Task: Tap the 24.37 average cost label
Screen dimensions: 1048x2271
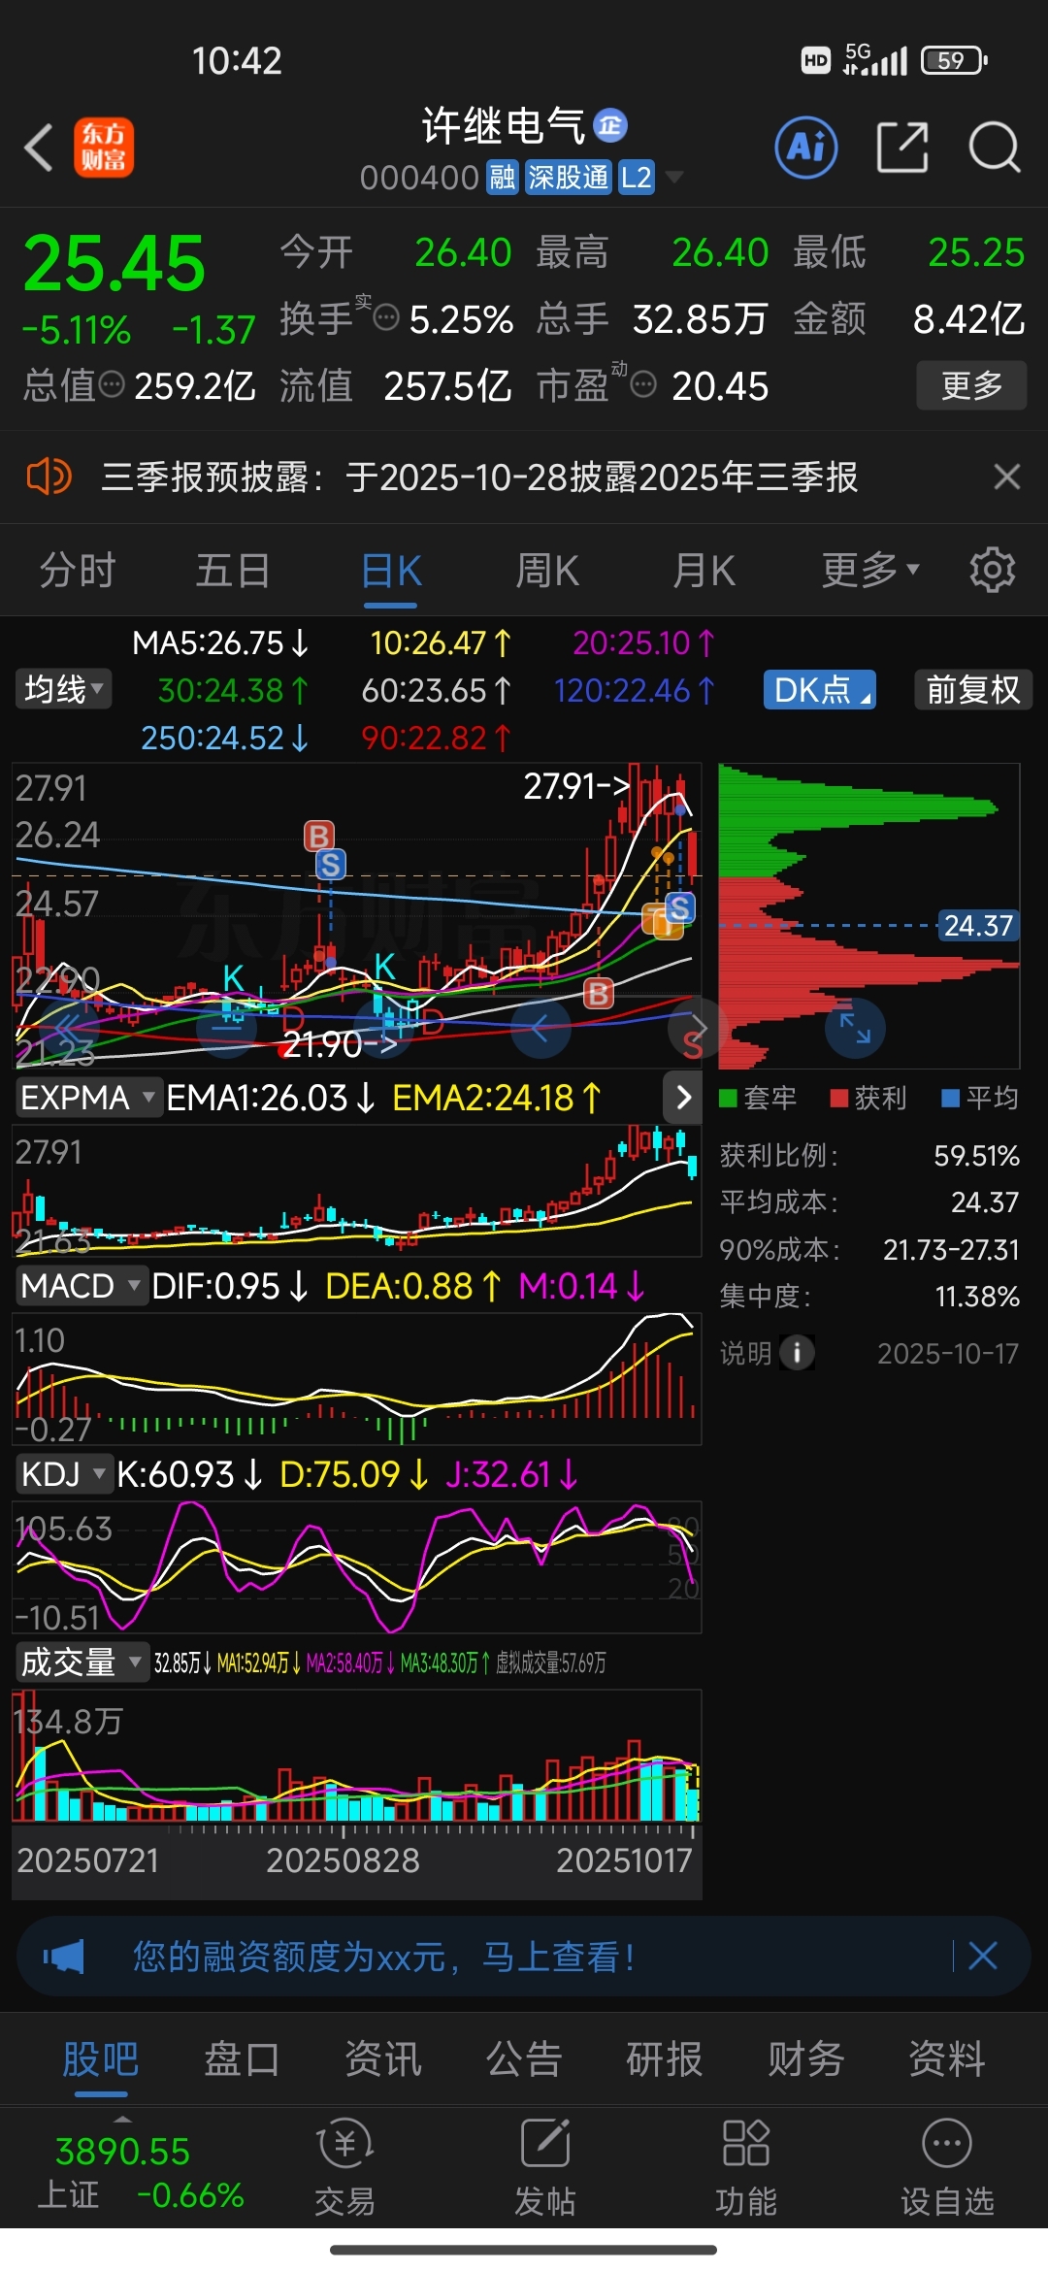Action: 978,925
